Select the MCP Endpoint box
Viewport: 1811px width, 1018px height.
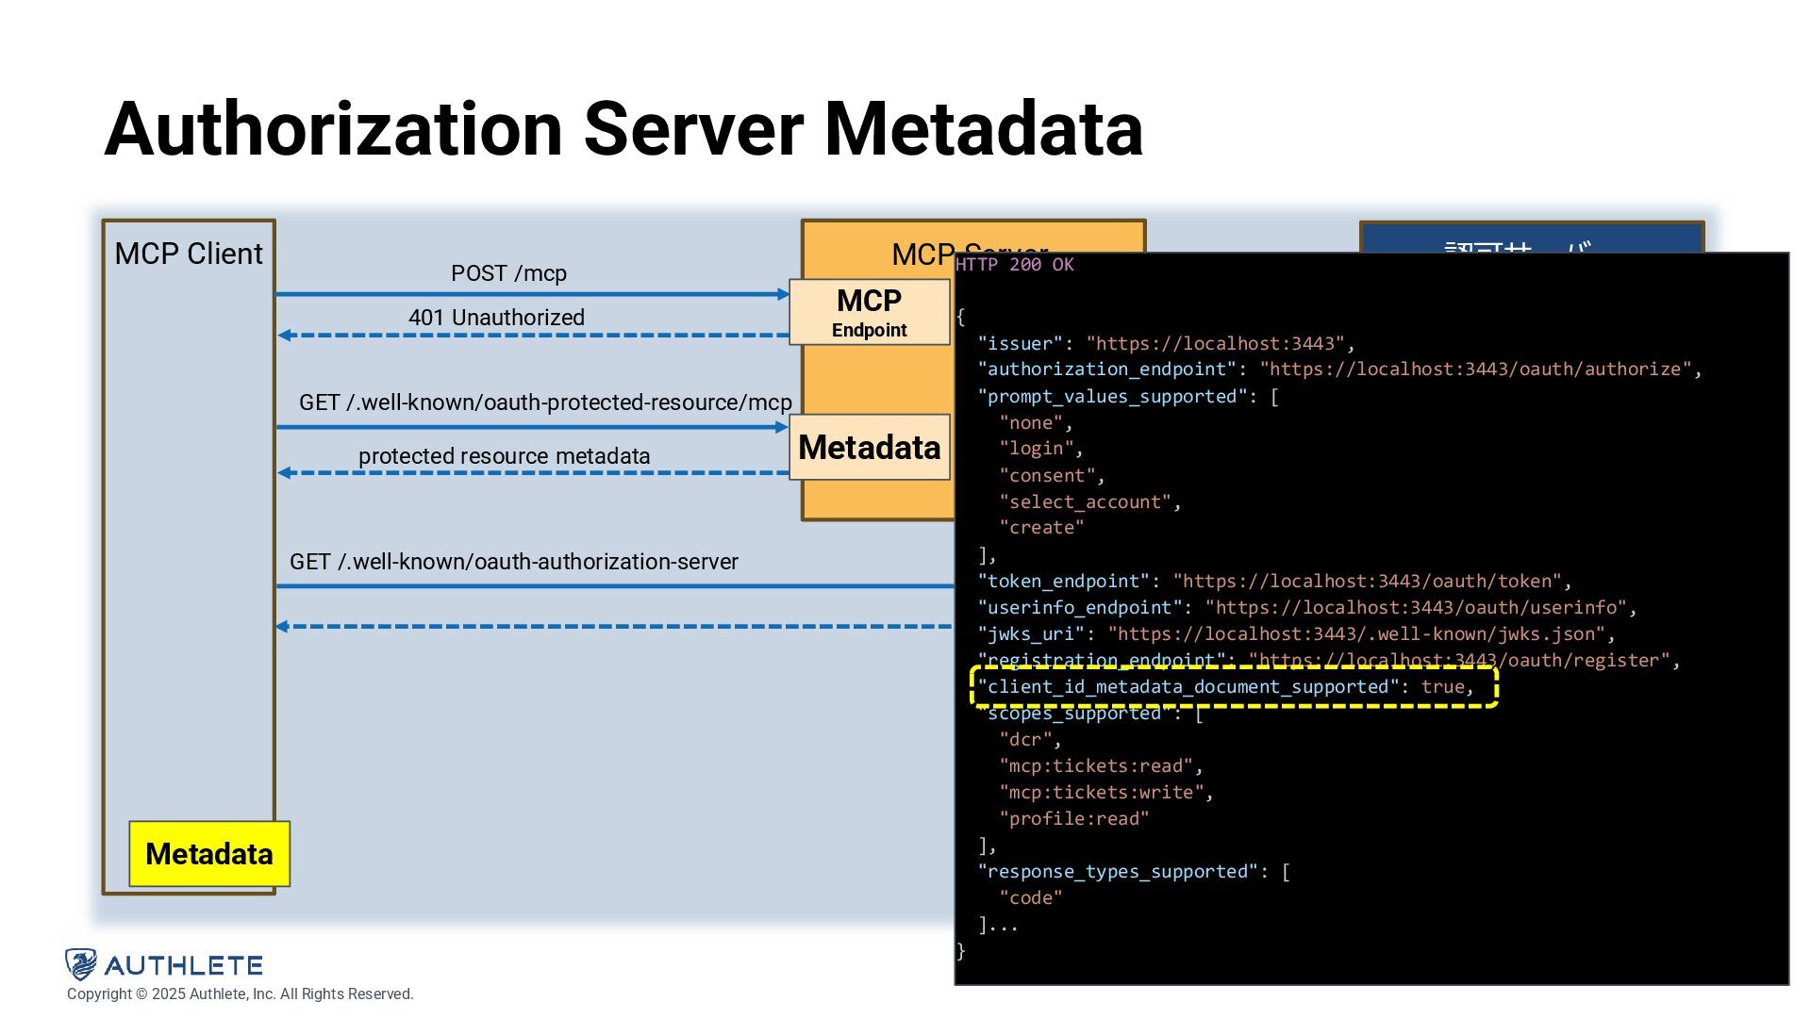click(x=869, y=312)
